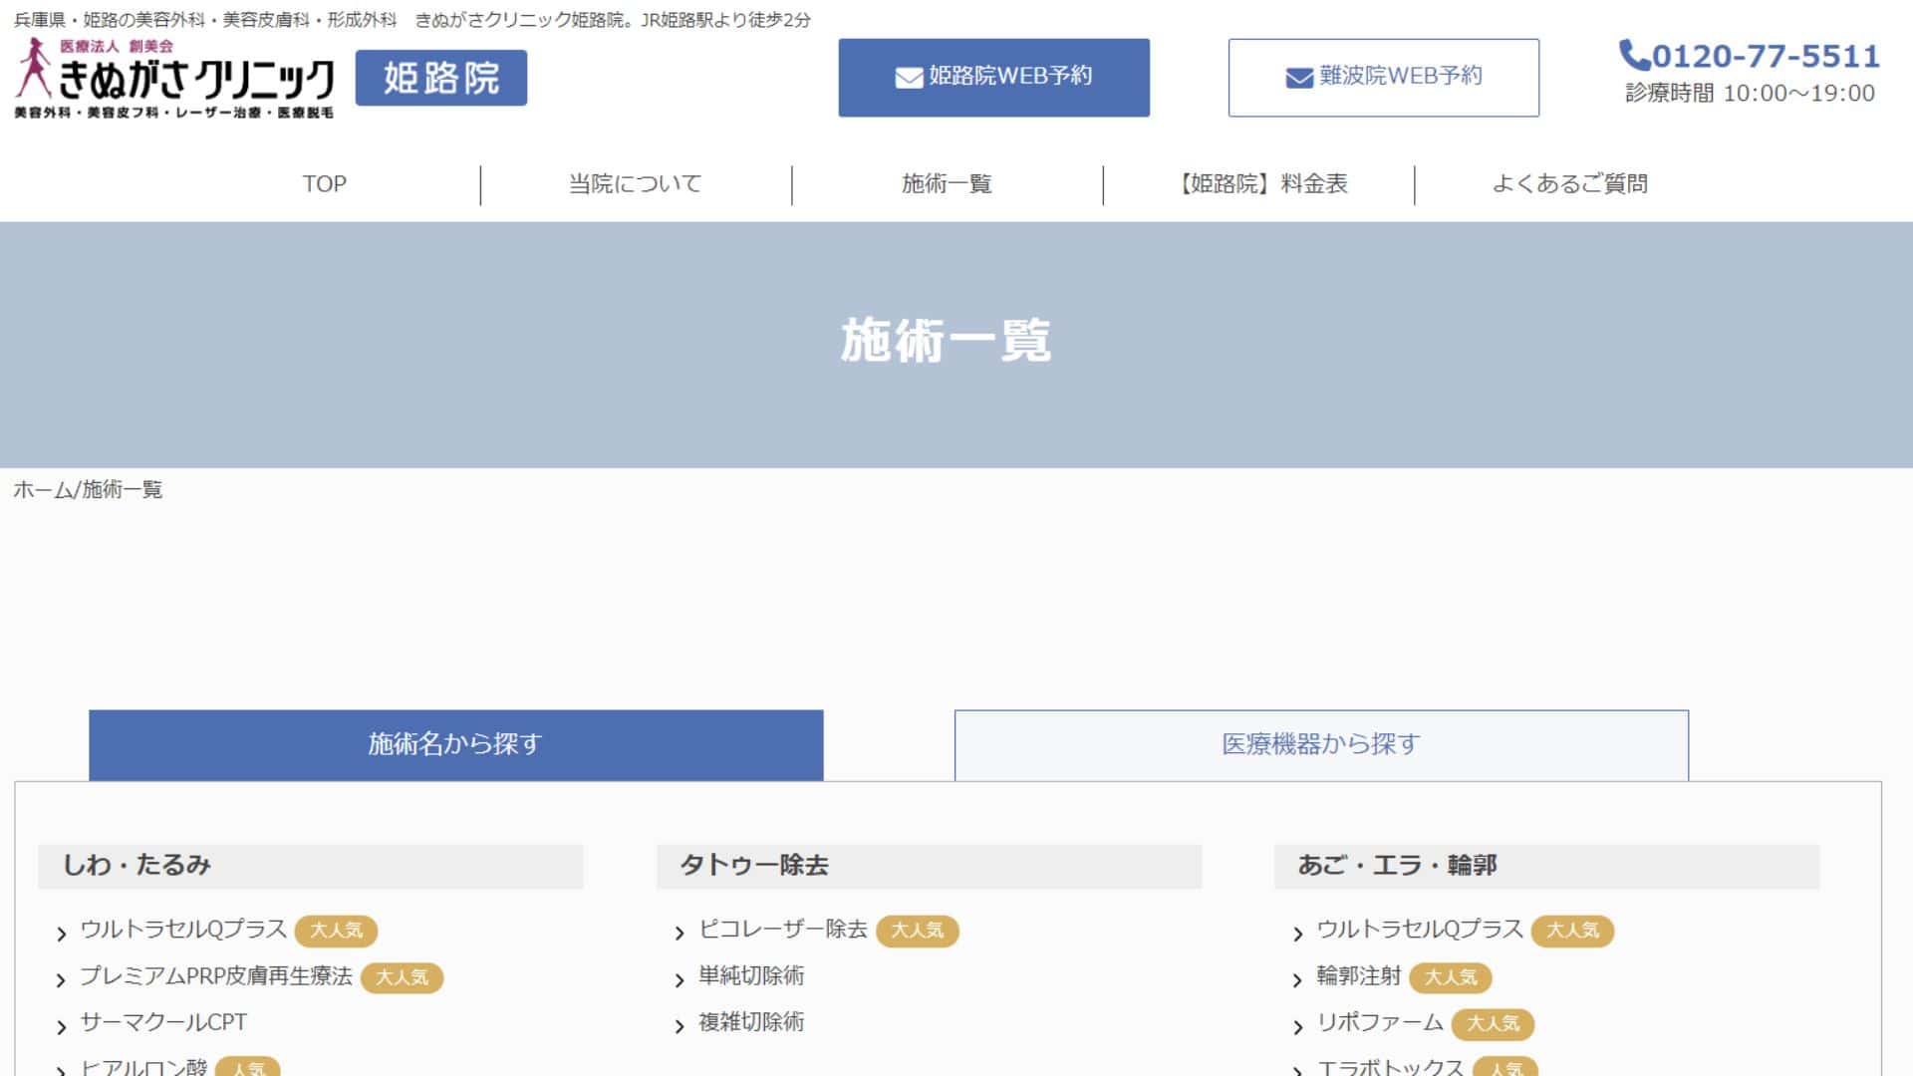Open 姫路院WEB予約 reservation button

point(993,78)
